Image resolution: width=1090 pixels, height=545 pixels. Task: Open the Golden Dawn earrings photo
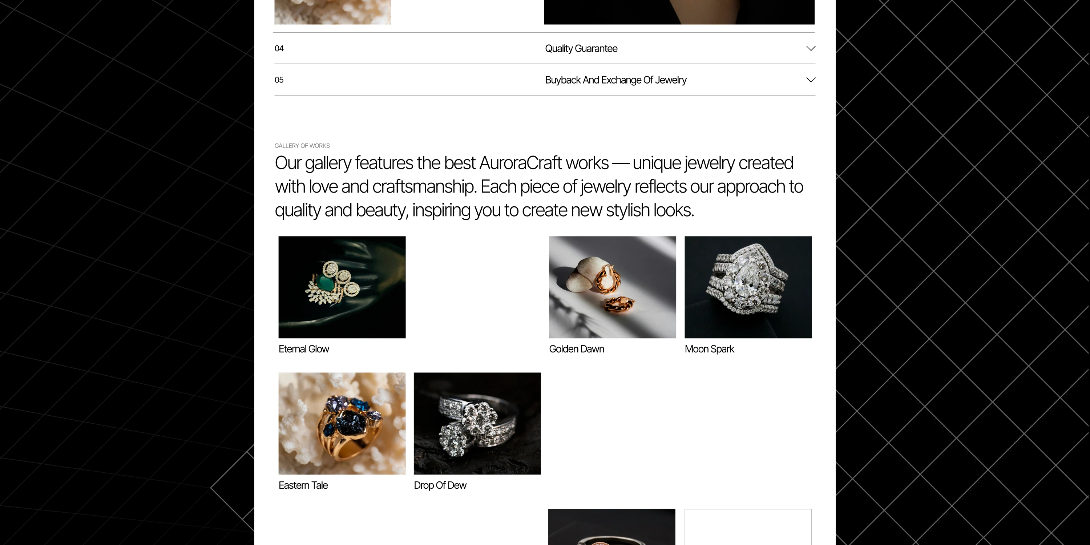(x=612, y=287)
